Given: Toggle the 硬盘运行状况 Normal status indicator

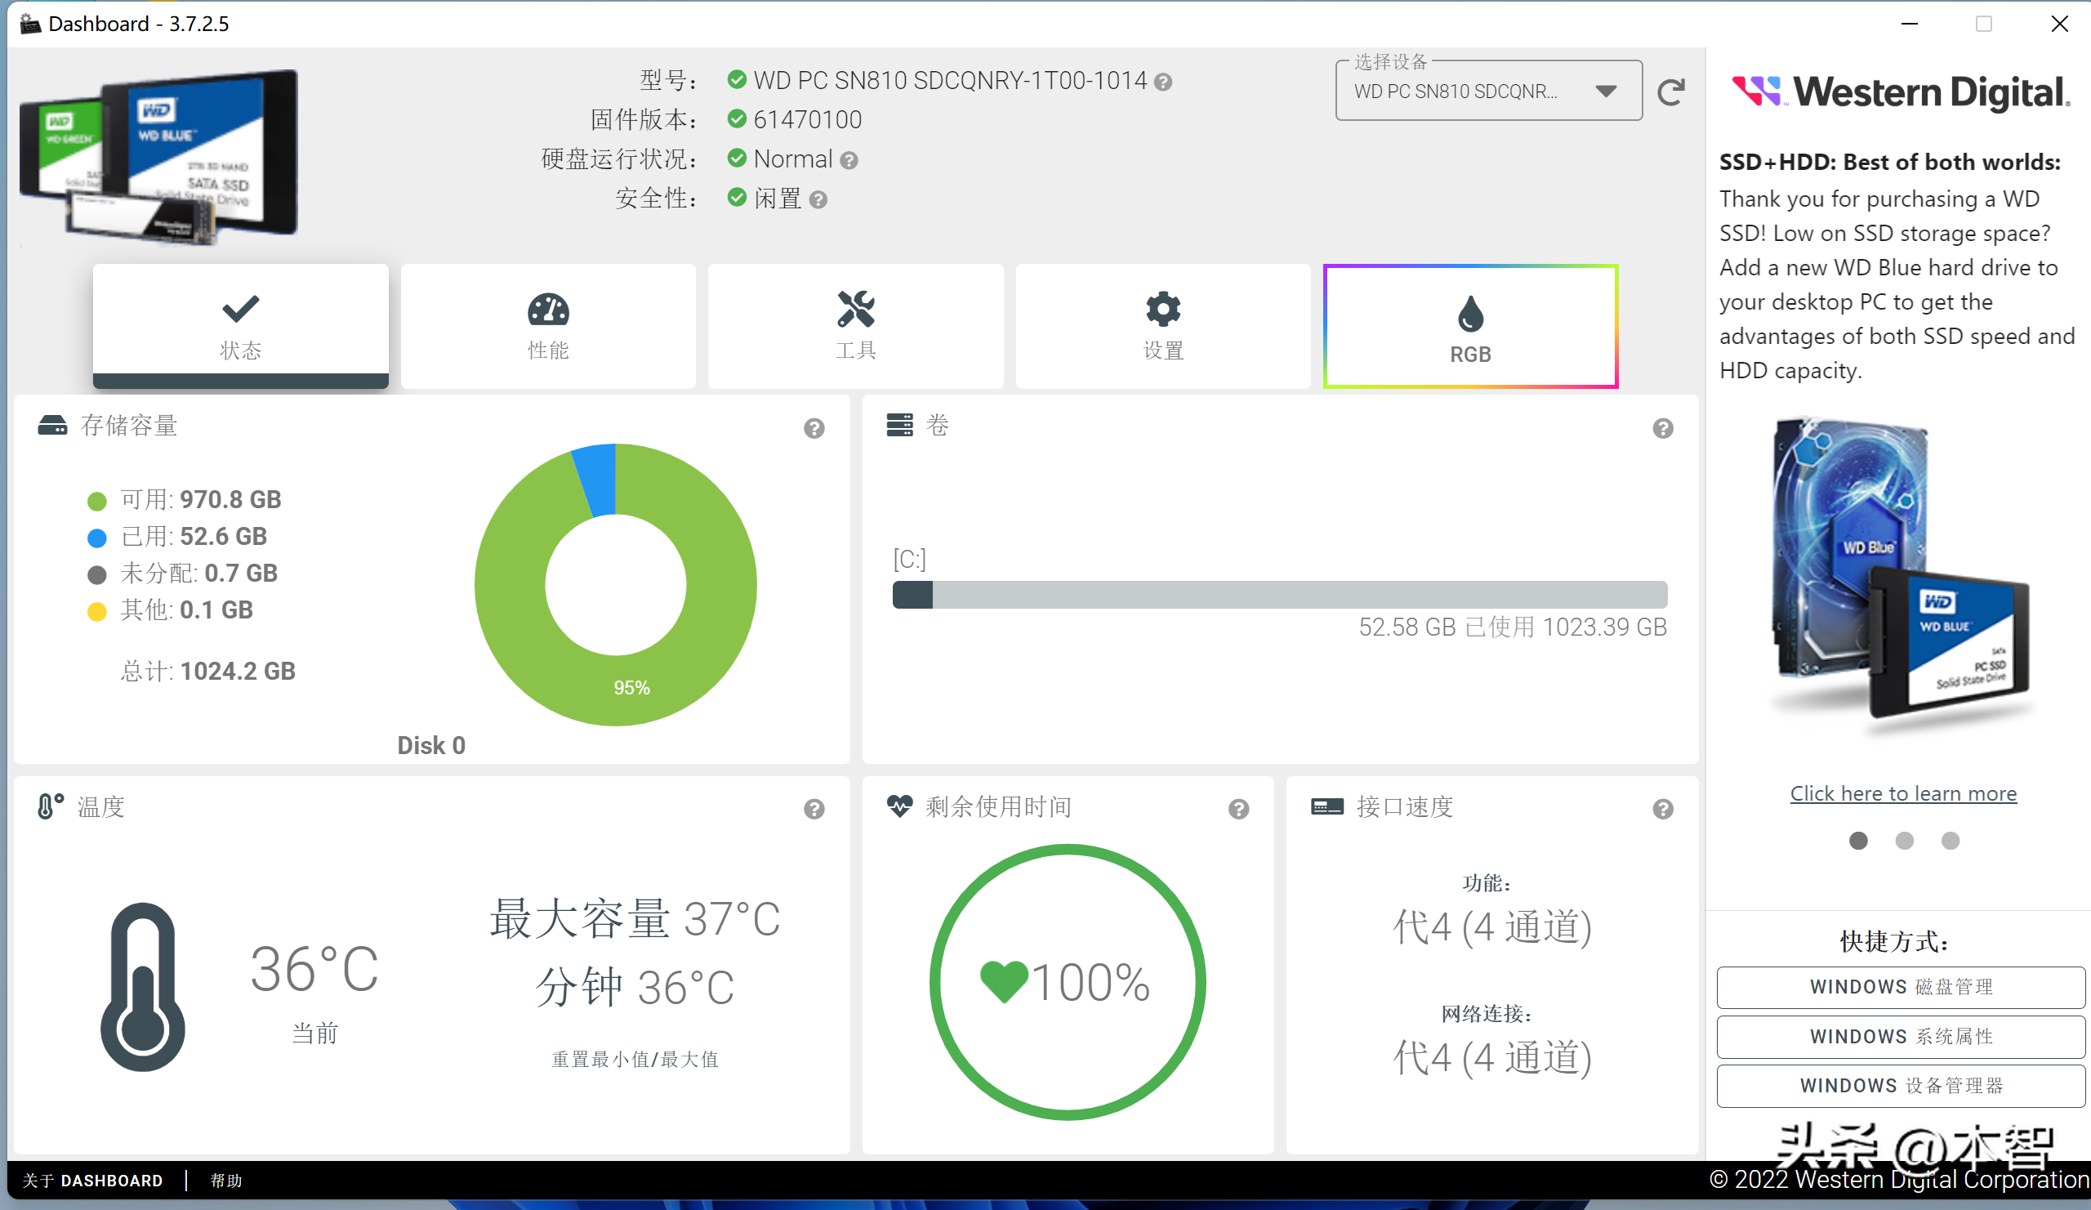Looking at the screenshot, I should (738, 159).
